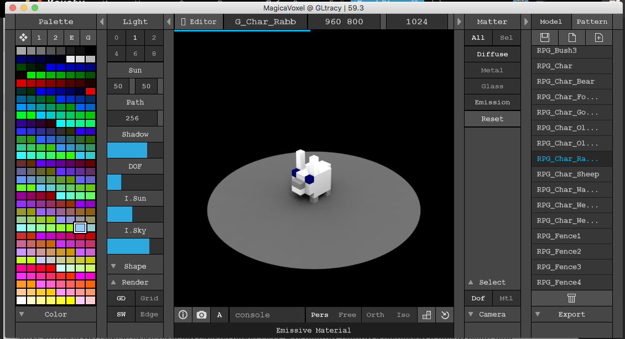Click the 256 path value field
625x339 pixels.
(132, 118)
